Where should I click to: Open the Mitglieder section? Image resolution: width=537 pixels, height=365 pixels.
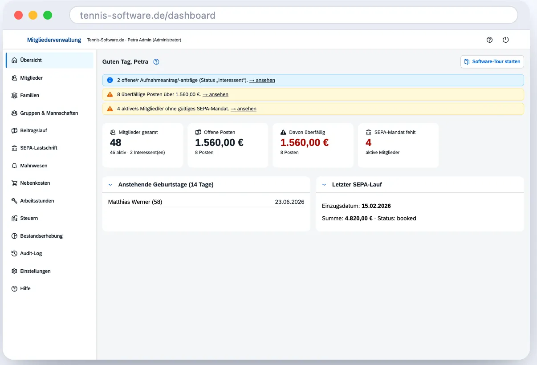[x=49, y=78]
